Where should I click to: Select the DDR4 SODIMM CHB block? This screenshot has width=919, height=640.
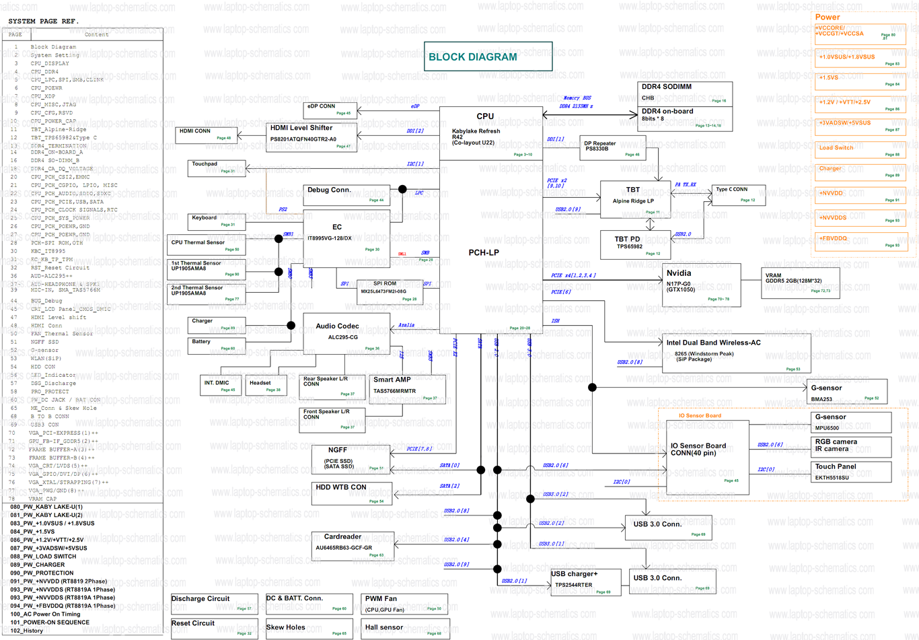(685, 94)
